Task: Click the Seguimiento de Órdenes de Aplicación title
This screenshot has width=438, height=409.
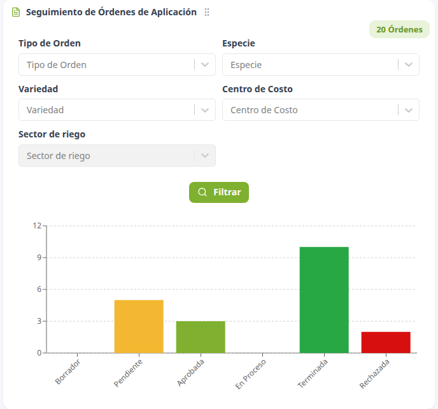Action: (111, 12)
